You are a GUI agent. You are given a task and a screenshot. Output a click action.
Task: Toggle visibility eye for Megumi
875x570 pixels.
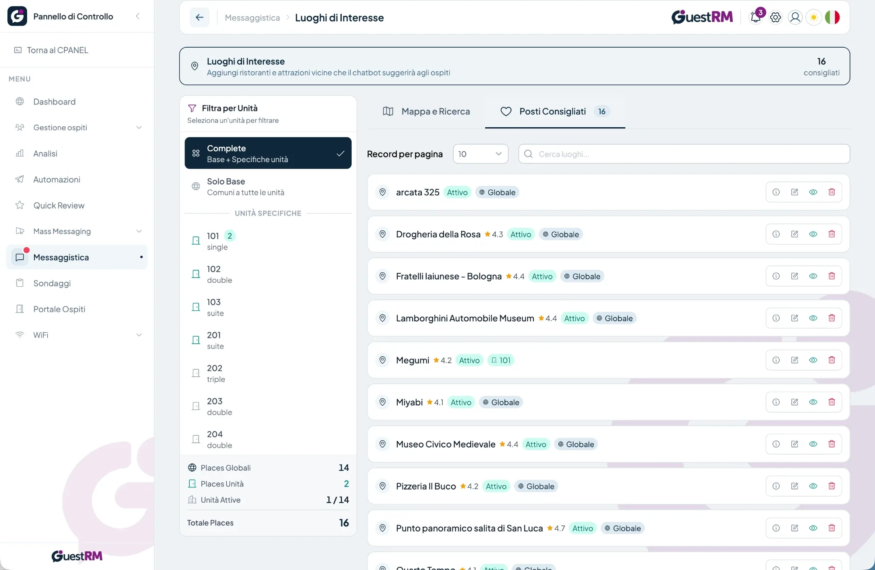coord(813,360)
